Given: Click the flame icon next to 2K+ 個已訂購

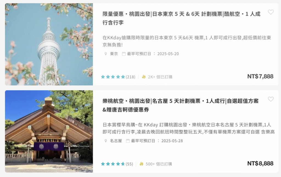Looking at the screenshot, I should click(x=144, y=77).
